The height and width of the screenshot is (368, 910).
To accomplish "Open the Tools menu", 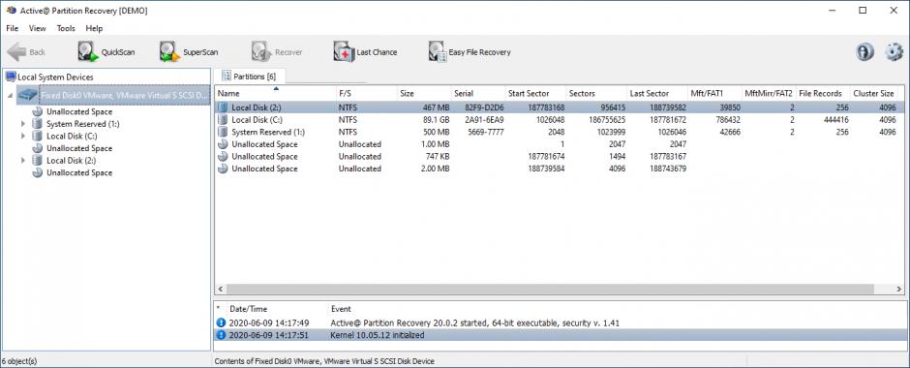I will pos(66,28).
